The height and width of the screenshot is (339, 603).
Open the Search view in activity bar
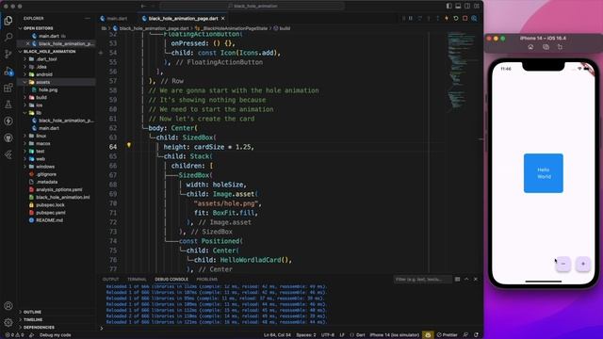click(x=8, y=38)
